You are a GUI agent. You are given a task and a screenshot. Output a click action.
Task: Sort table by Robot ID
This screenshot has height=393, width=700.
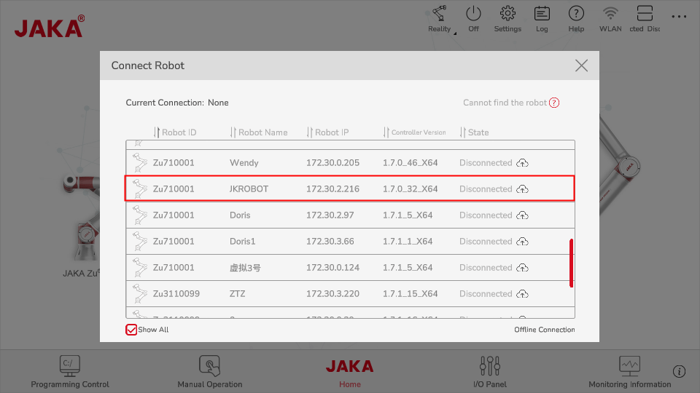tap(174, 132)
